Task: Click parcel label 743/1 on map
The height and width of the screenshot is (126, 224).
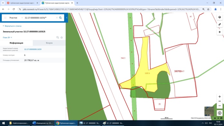Action: [123, 58]
